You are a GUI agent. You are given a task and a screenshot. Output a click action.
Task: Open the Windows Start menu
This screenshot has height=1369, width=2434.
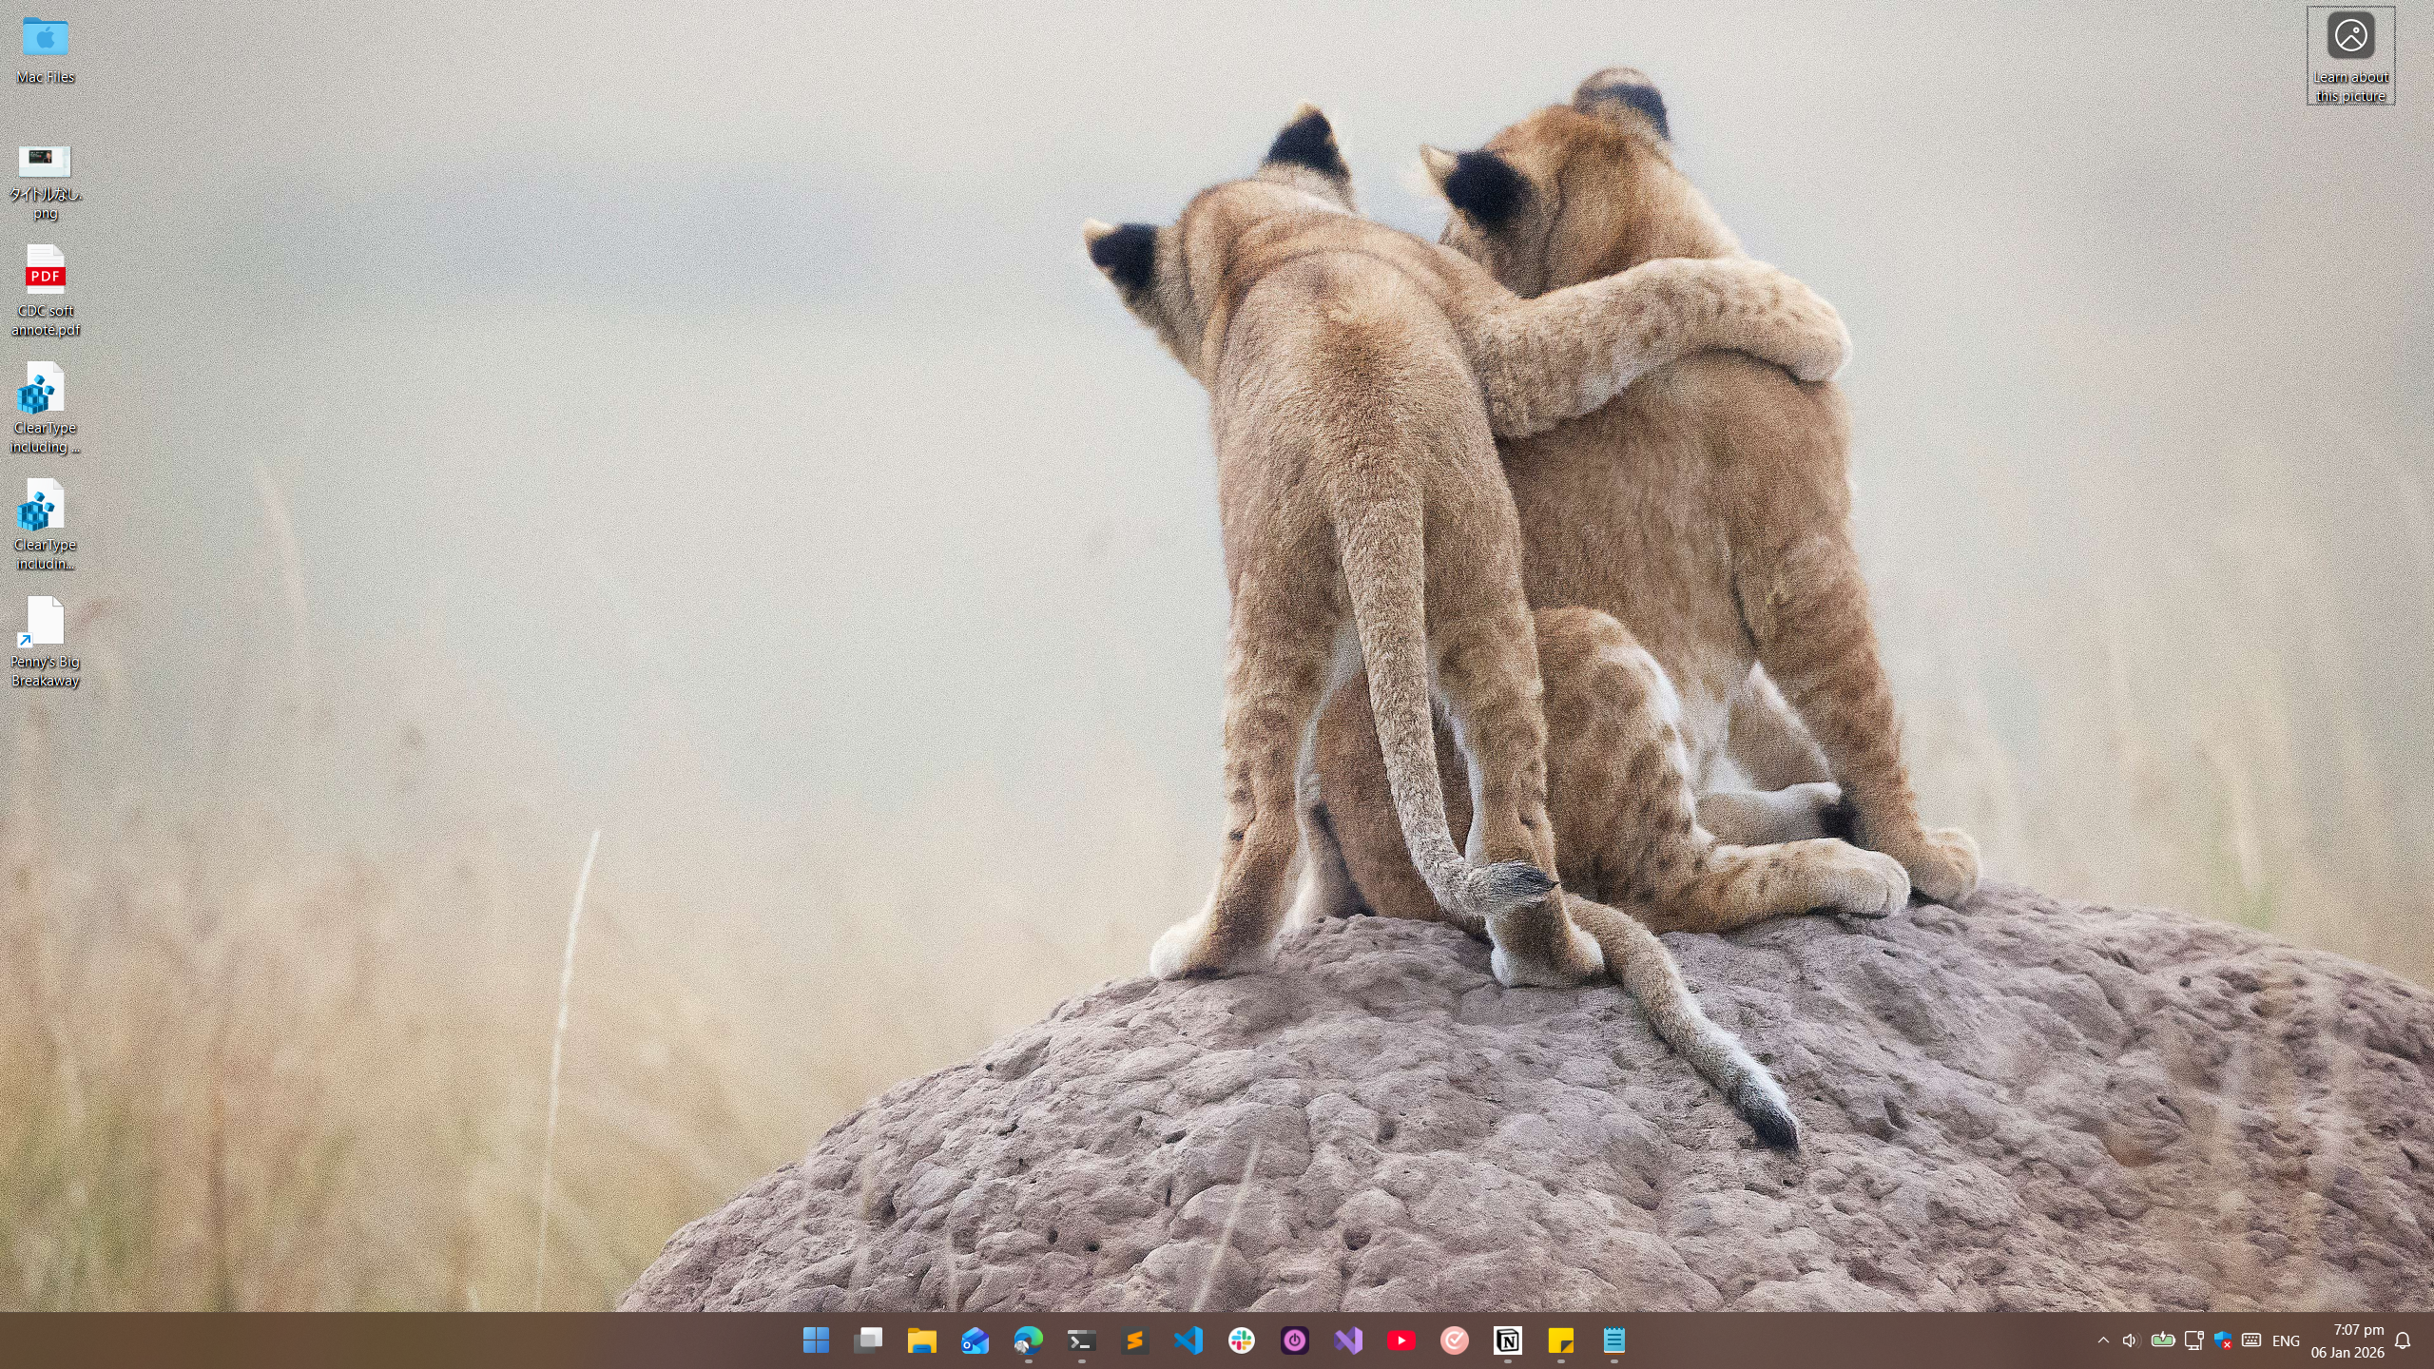tap(815, 1340)
